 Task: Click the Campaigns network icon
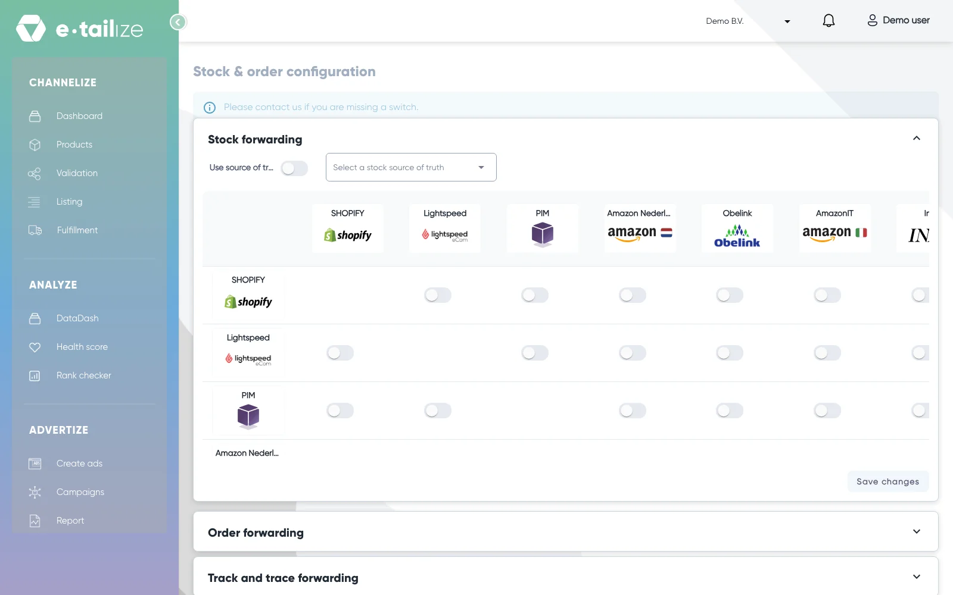[x=35, y=492]
